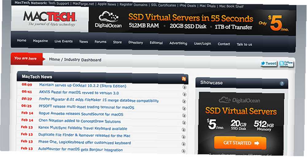Open the Advertising menu item
The image size is (307, 157).
pos(178,43)
